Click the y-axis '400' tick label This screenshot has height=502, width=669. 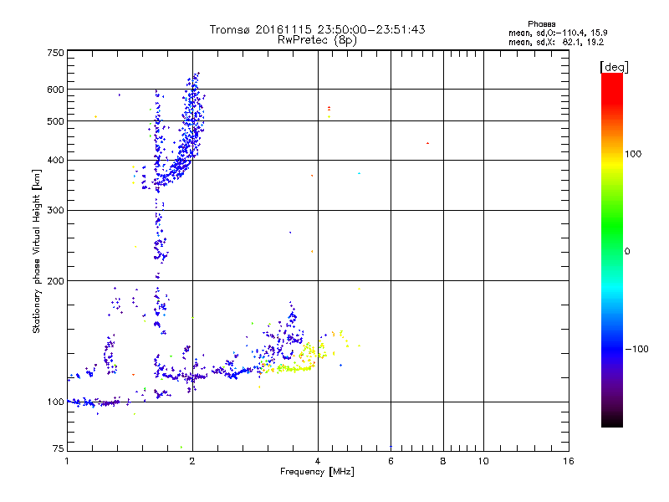point(55,161)
